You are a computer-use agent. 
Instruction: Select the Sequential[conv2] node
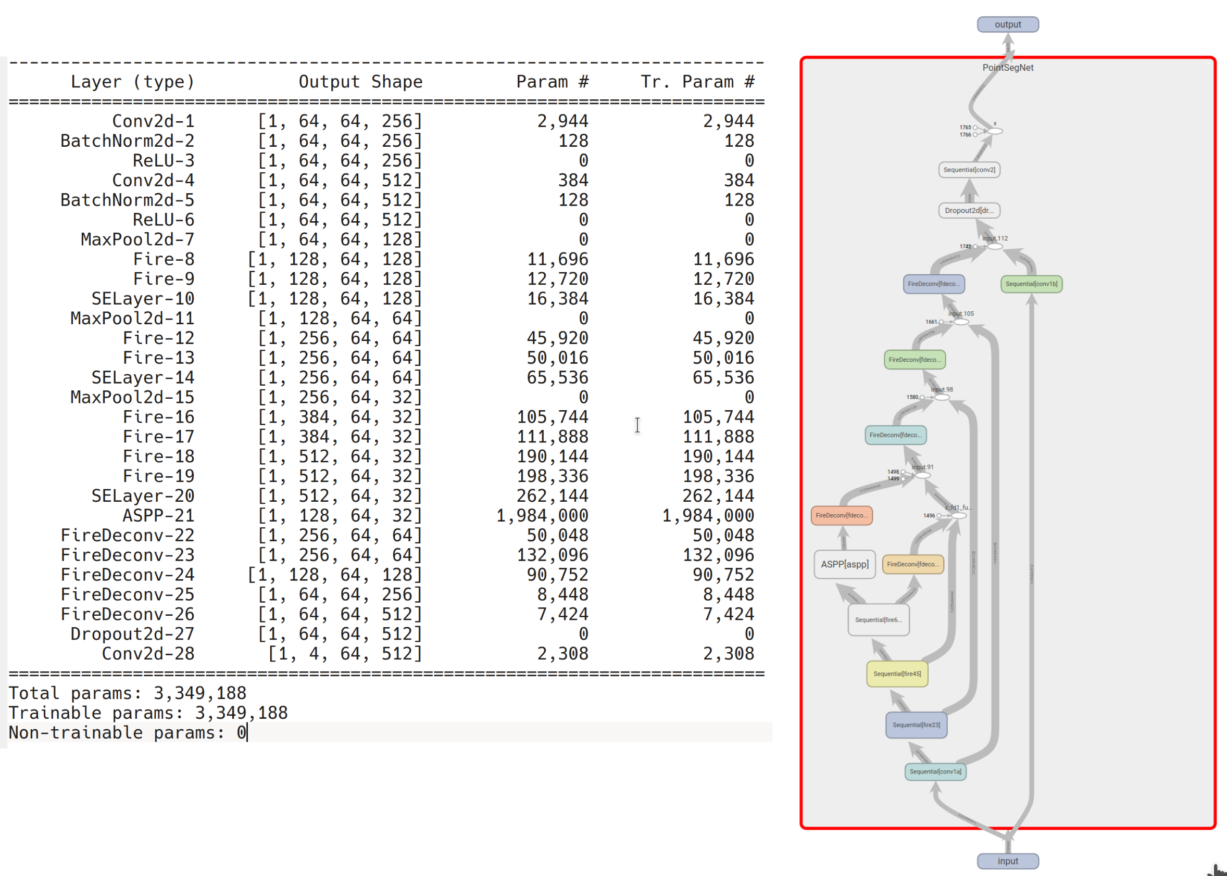[969, 170]
